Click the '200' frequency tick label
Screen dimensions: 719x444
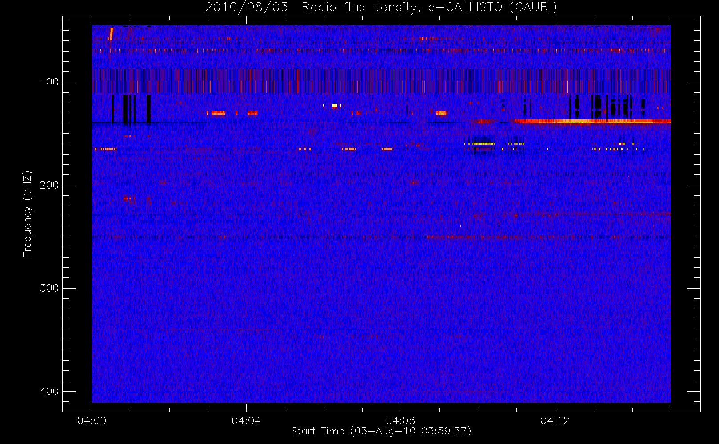click(49, 185)
